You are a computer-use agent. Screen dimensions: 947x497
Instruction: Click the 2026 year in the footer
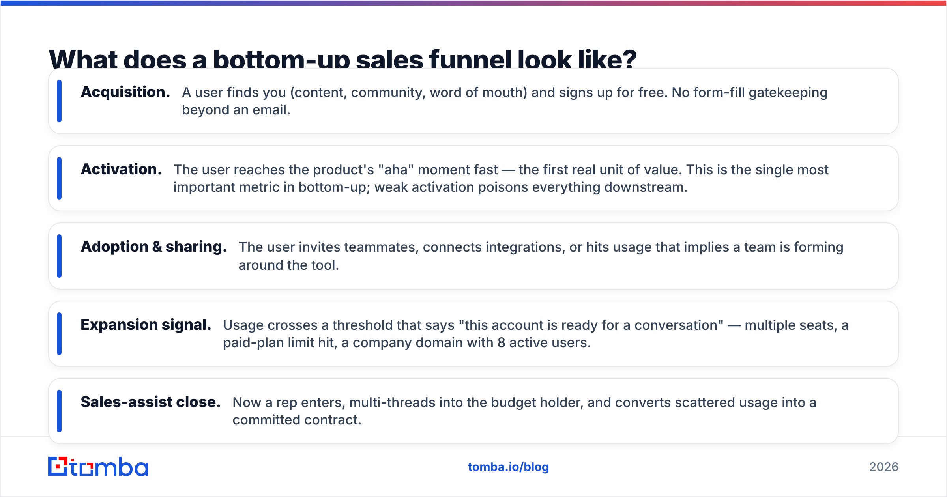tap(884, 467)
